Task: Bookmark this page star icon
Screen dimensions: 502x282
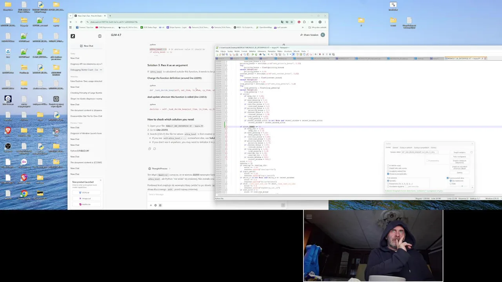Action: click(x=292, y=22)
